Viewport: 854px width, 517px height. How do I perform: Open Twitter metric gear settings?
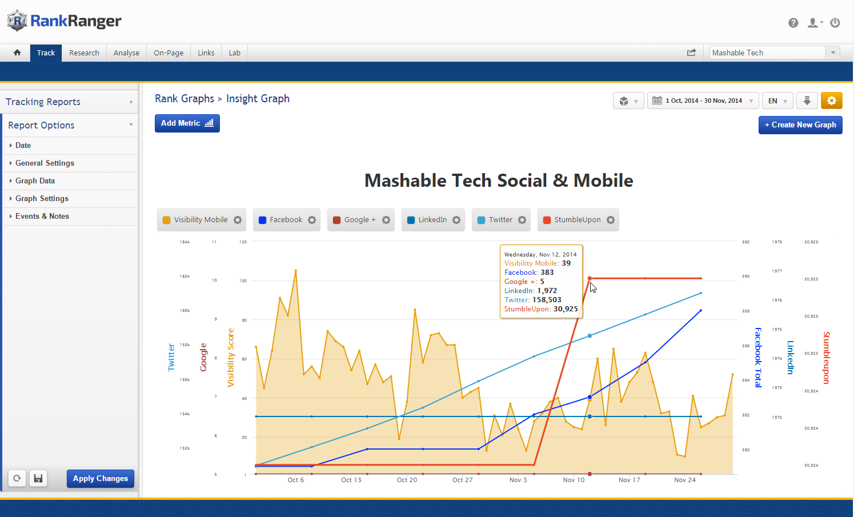pos(522,220)
